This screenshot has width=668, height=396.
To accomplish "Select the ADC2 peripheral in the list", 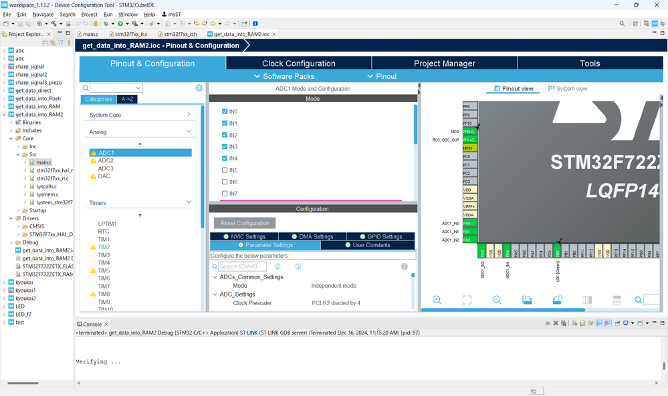I will pos(106,161).
